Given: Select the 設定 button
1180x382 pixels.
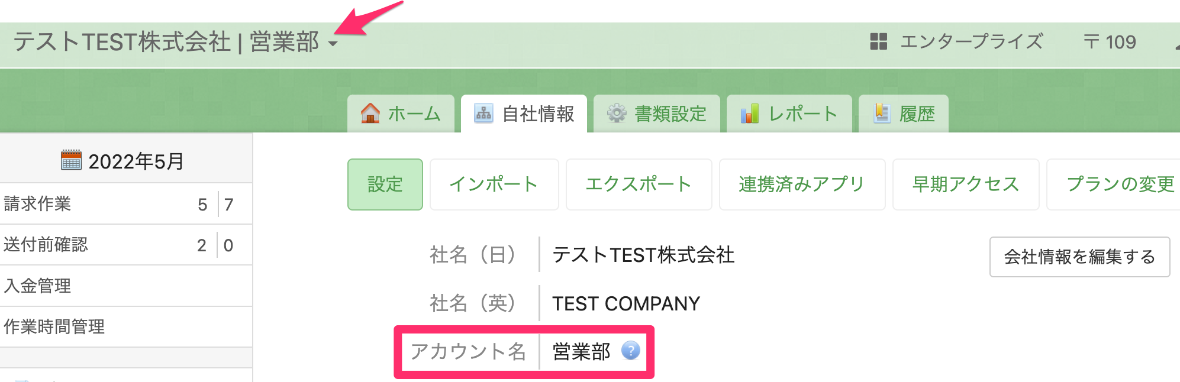Looking at the screenshot, I should point(385,184).
